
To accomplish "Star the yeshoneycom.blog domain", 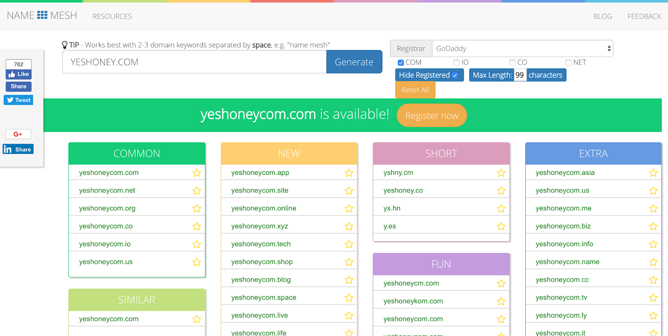I will click(x=349, y=280).
